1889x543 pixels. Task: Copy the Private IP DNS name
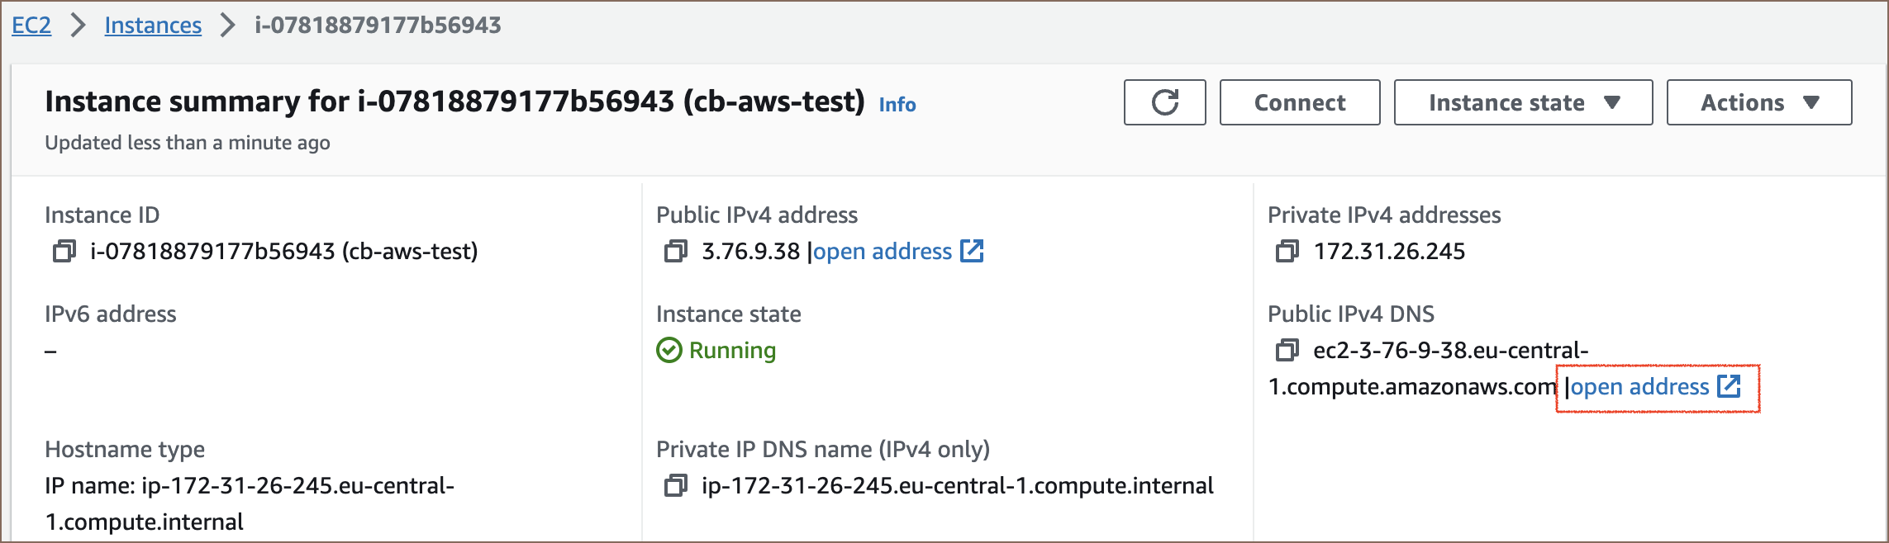(x=676, y=485)
